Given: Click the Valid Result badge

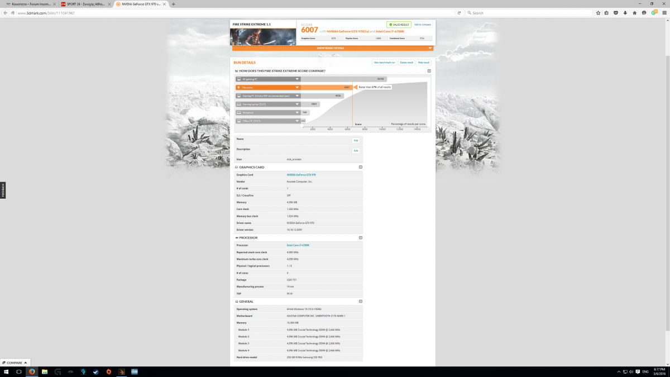Looking at the screenshot, I should tap(399, 25).
